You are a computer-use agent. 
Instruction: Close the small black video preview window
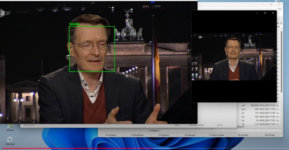[273, 13]
